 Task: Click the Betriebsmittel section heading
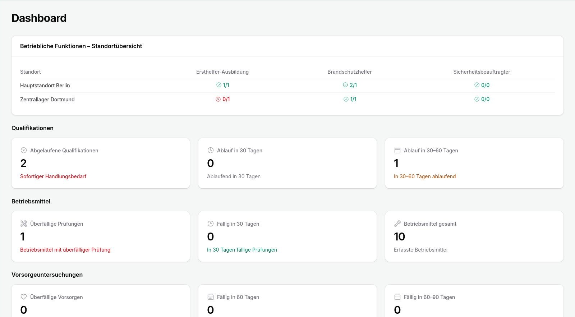[x=31, y=201]
